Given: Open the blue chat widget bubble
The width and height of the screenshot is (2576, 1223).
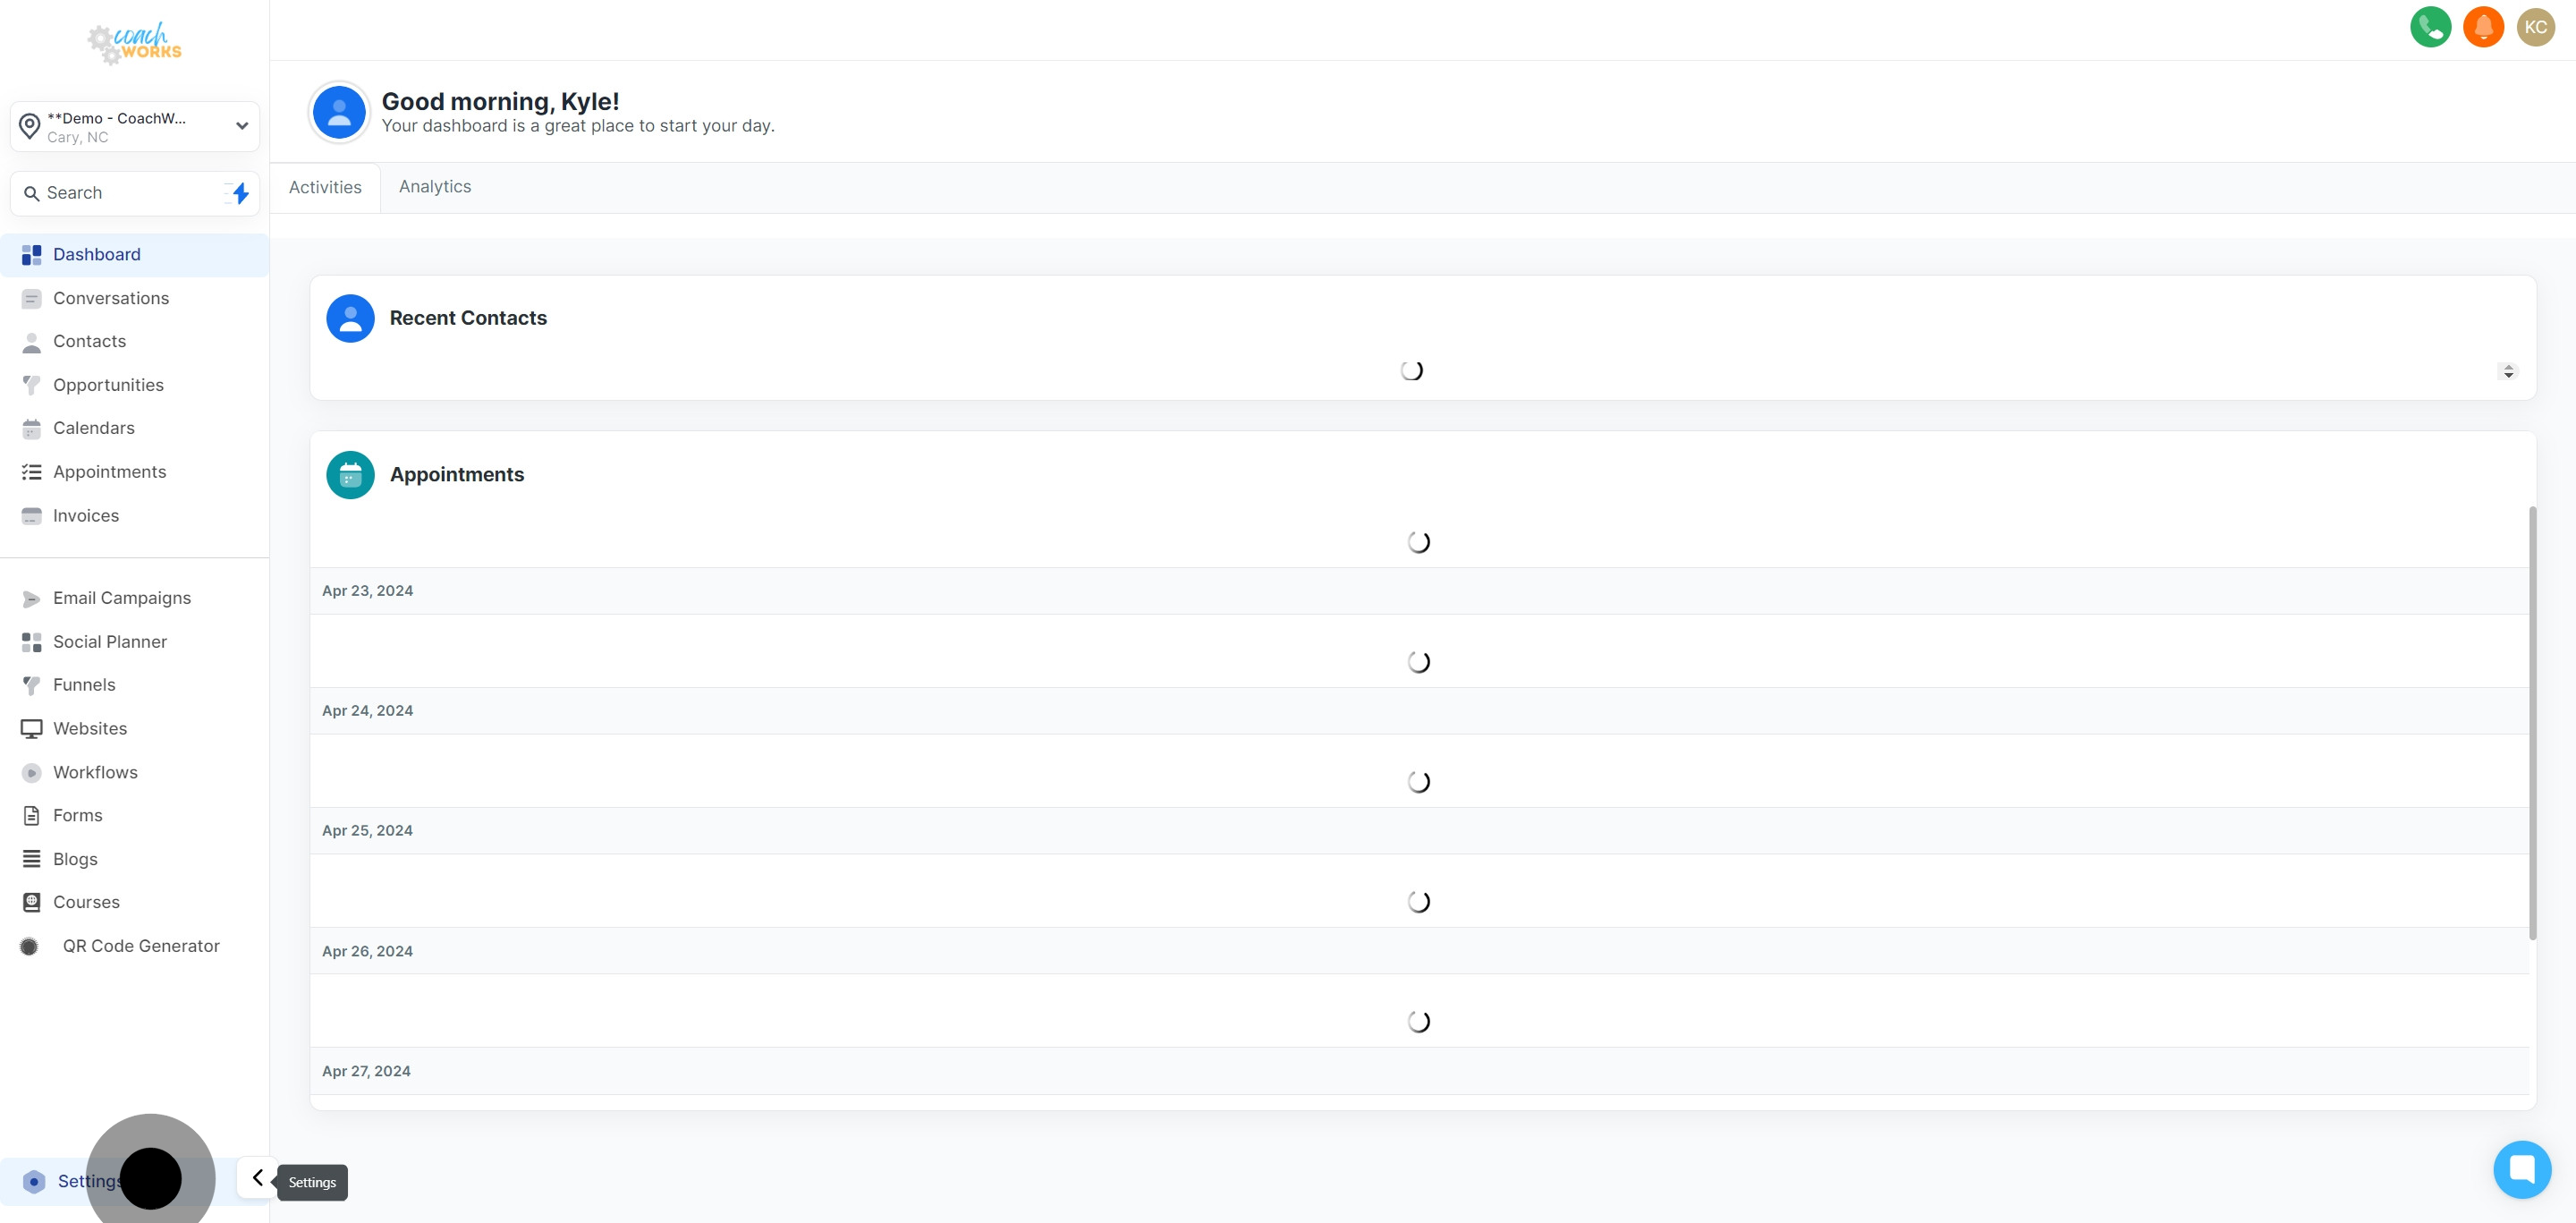Looking at the screenshot, I should pos(2521,1168).
